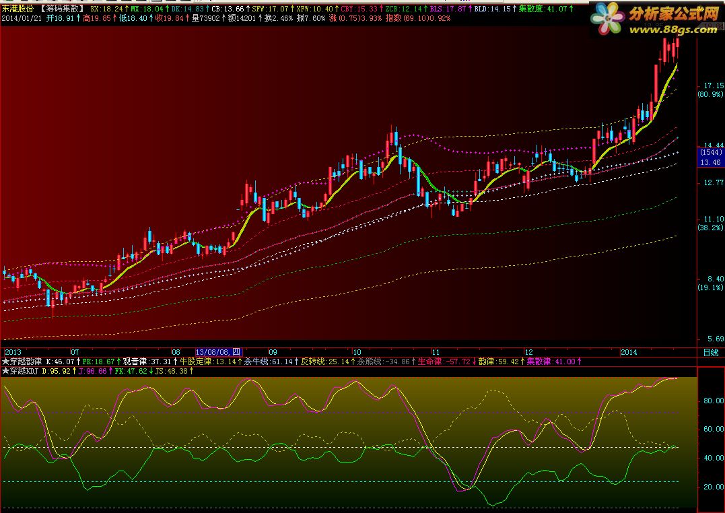Click the highlighted 13.46 price box
This screenshot has width=725, height=513.
pyautogui.click(x=710, y=162)
